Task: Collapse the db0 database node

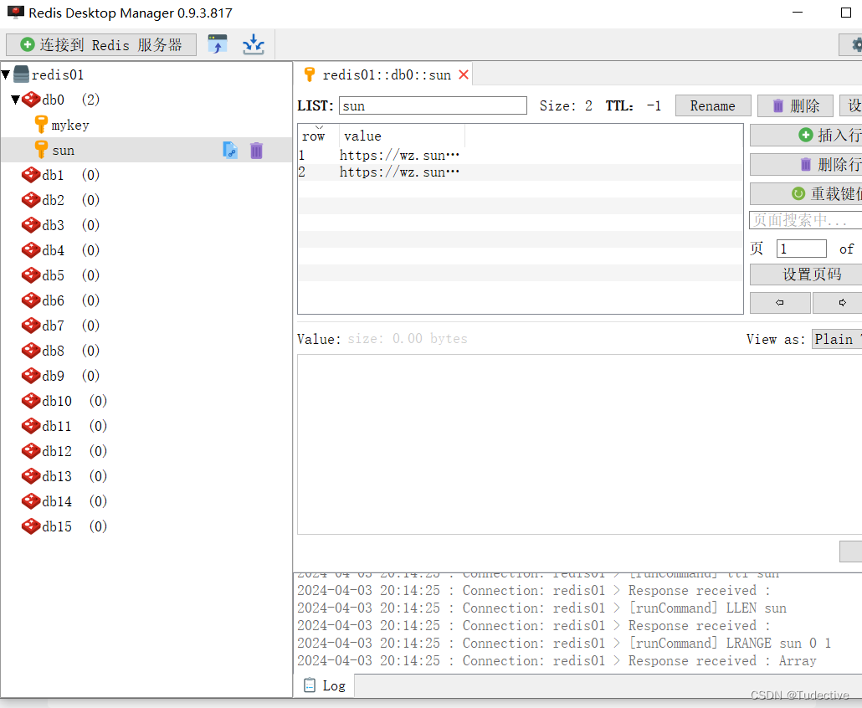Action: pos(15,100)
